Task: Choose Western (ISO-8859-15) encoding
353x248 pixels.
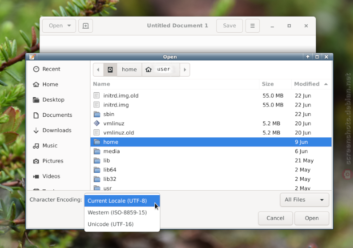Action: coord(122,213)
